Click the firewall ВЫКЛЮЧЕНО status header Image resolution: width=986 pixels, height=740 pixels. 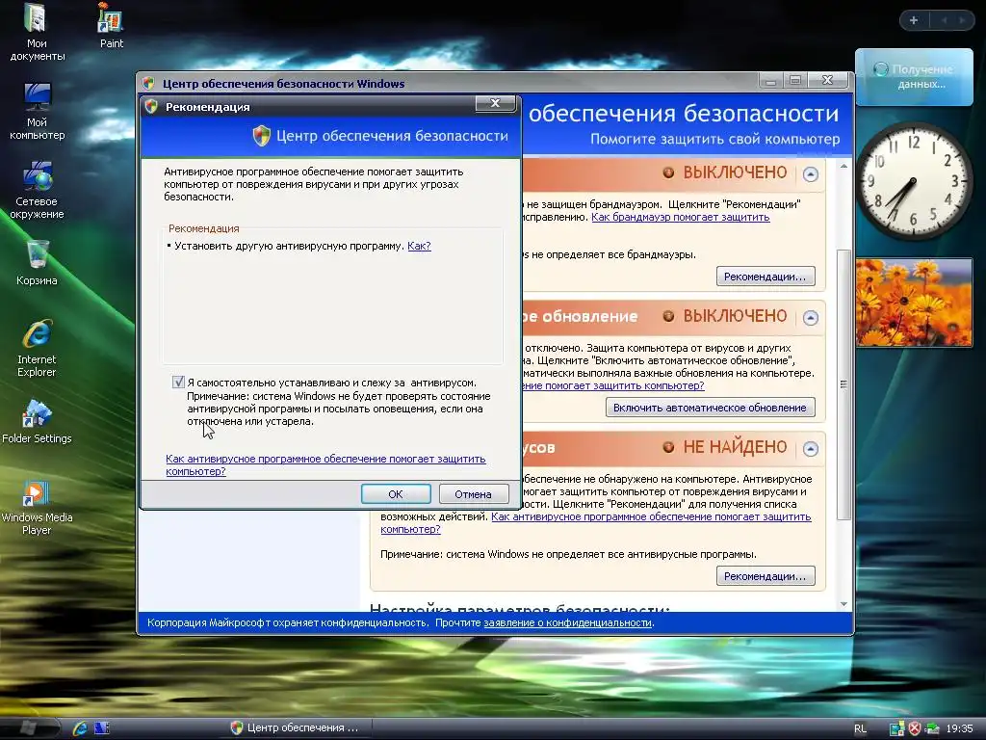point(724,173)
